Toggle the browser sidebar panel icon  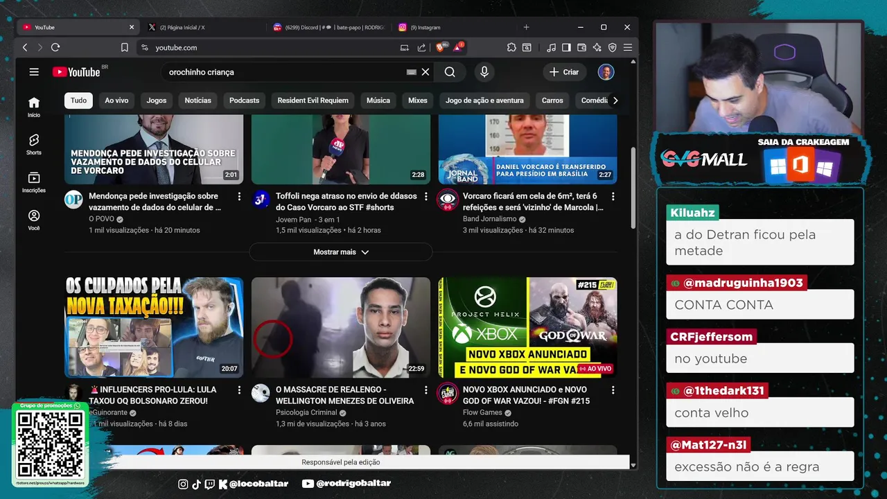point(566,48)
